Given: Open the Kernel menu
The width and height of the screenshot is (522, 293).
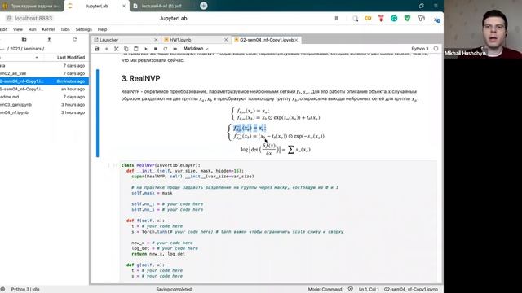Looking at the screenshot, I should click(48, 29).
